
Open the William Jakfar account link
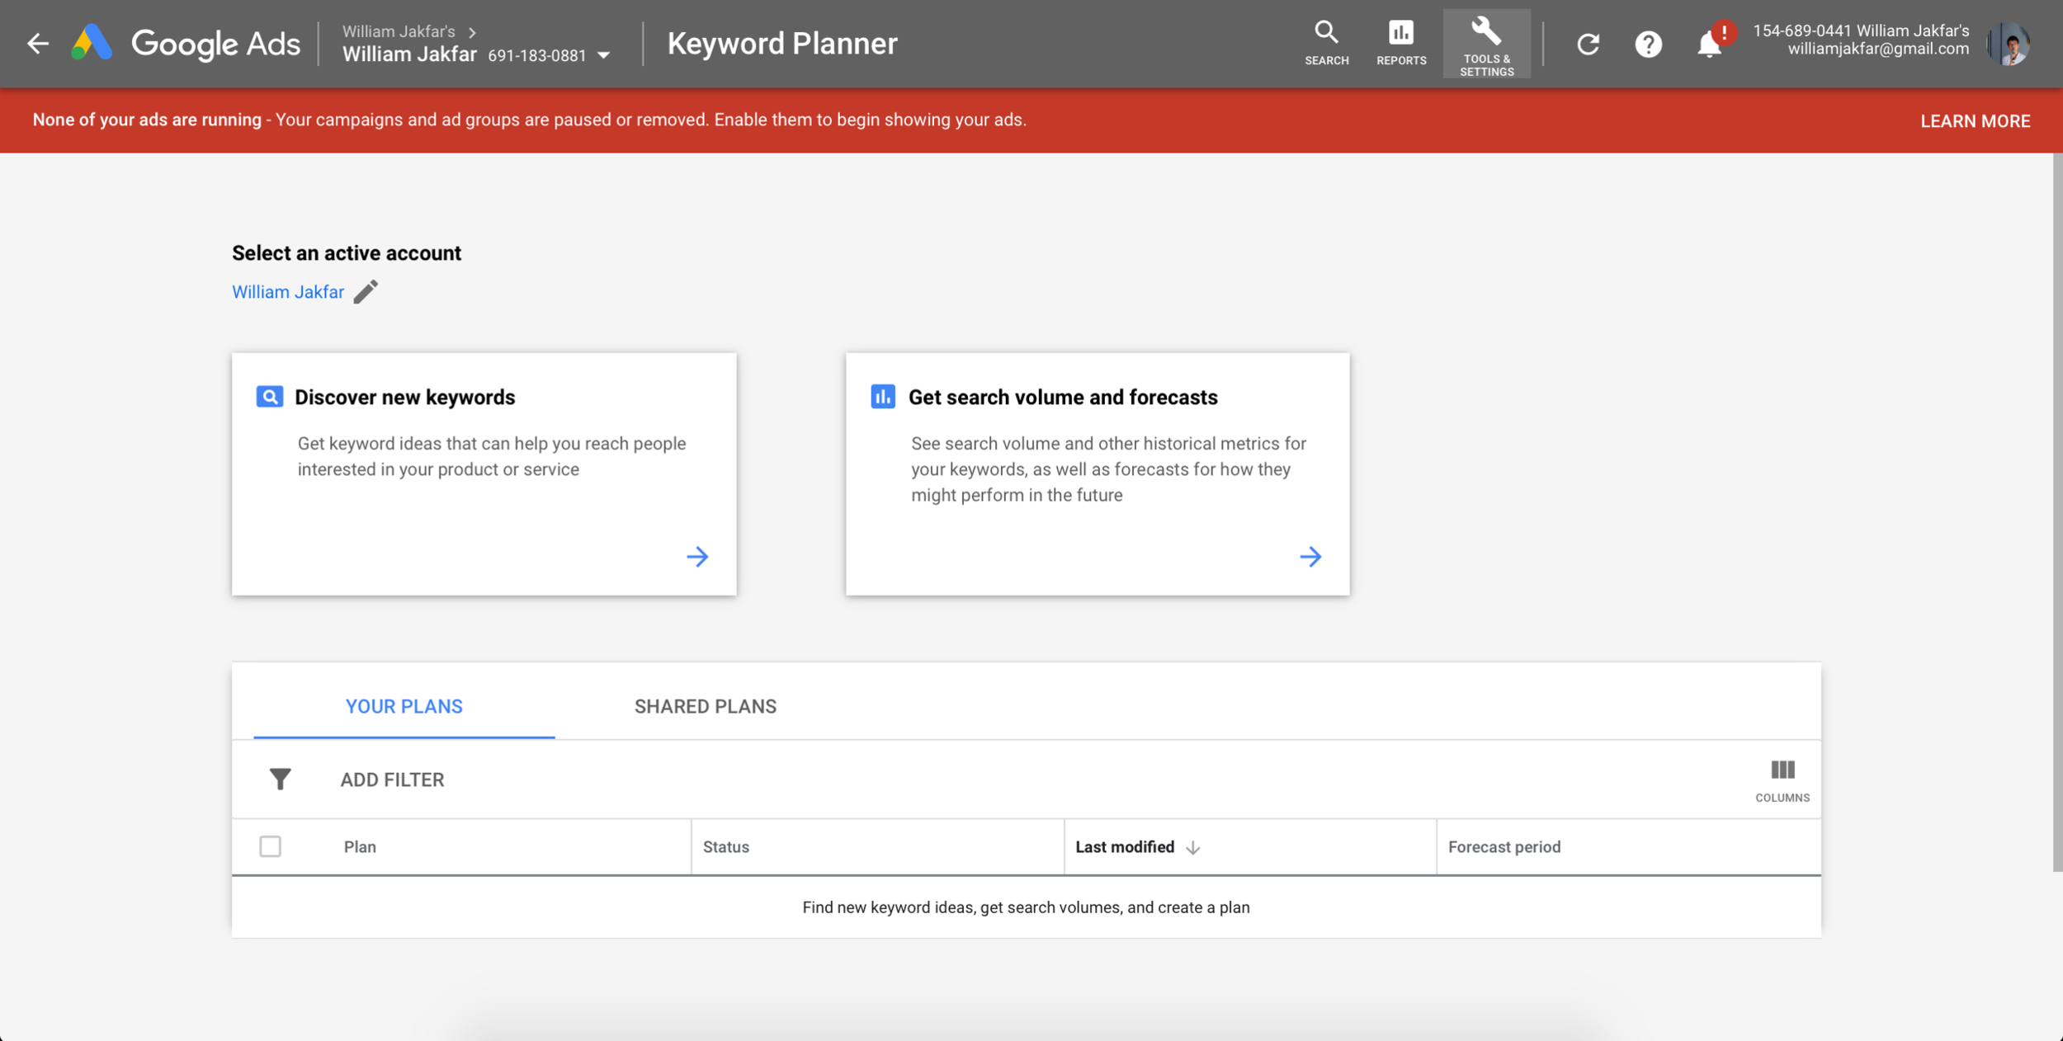287,292
